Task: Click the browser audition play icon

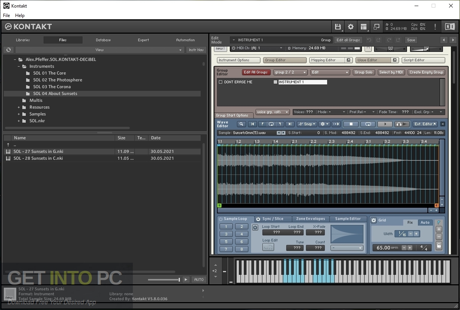Action: 186,279
